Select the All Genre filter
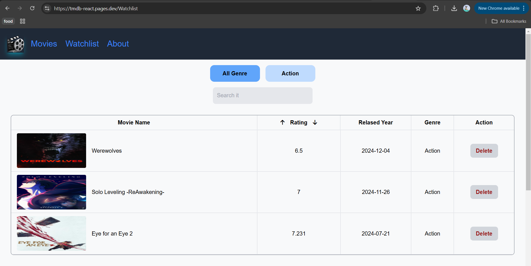Image resolution: width=531 pixels, height=266 pixels. pyautogui.click(x=235, y=73)
